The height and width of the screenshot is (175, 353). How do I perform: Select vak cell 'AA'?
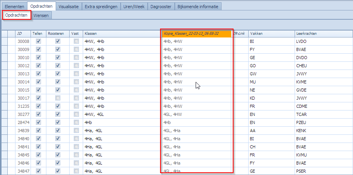coord(271,131)
